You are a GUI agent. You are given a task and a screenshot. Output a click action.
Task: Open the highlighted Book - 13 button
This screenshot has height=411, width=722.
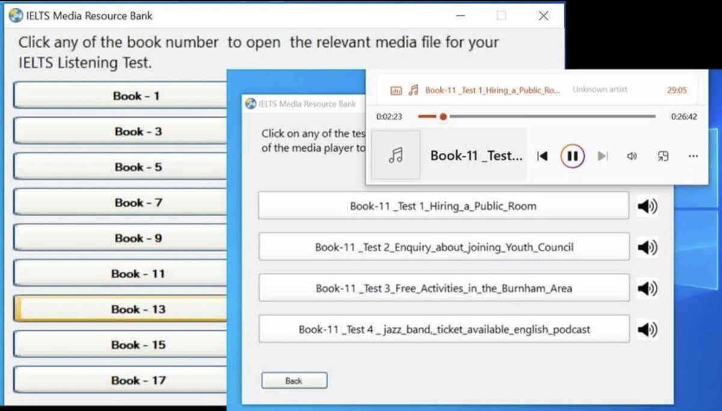[x=120, y=309]
